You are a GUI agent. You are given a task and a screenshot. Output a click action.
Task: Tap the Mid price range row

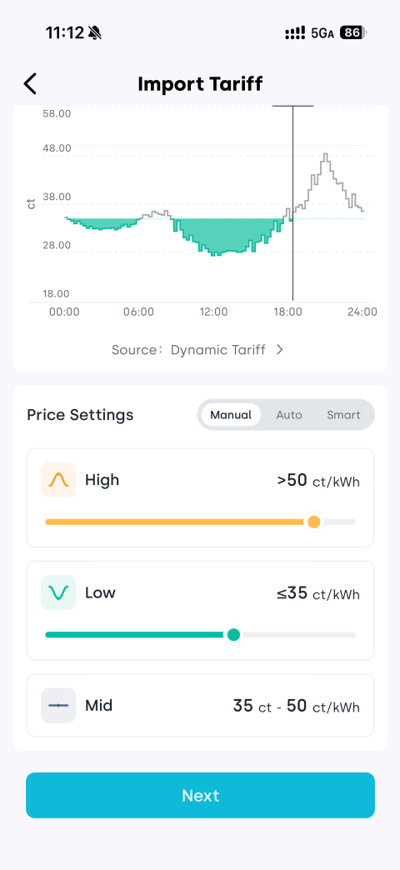point(200,706)
